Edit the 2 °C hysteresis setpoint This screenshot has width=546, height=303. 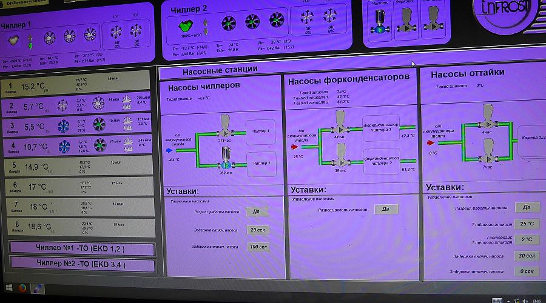coord(527,239)
